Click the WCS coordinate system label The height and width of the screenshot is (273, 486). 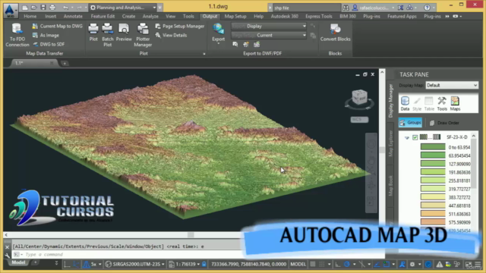(359, 120)
